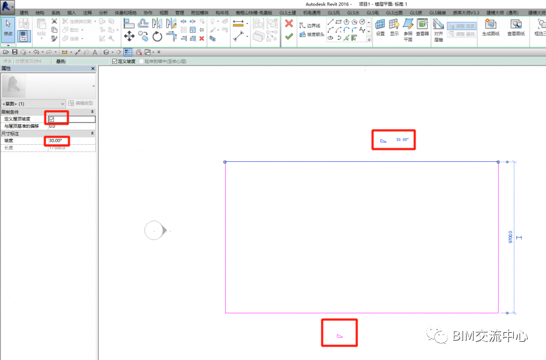Click the Save icon in quick access toolbar

point(15,52)
